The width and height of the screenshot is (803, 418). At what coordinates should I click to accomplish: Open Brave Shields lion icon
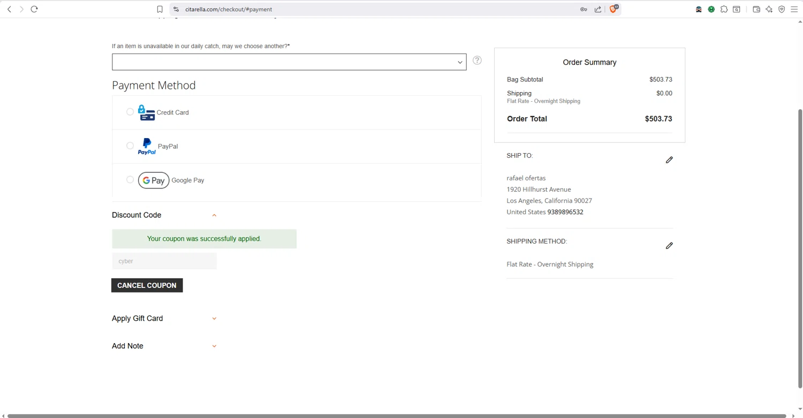pyautogui.click(x=614, y=9)
